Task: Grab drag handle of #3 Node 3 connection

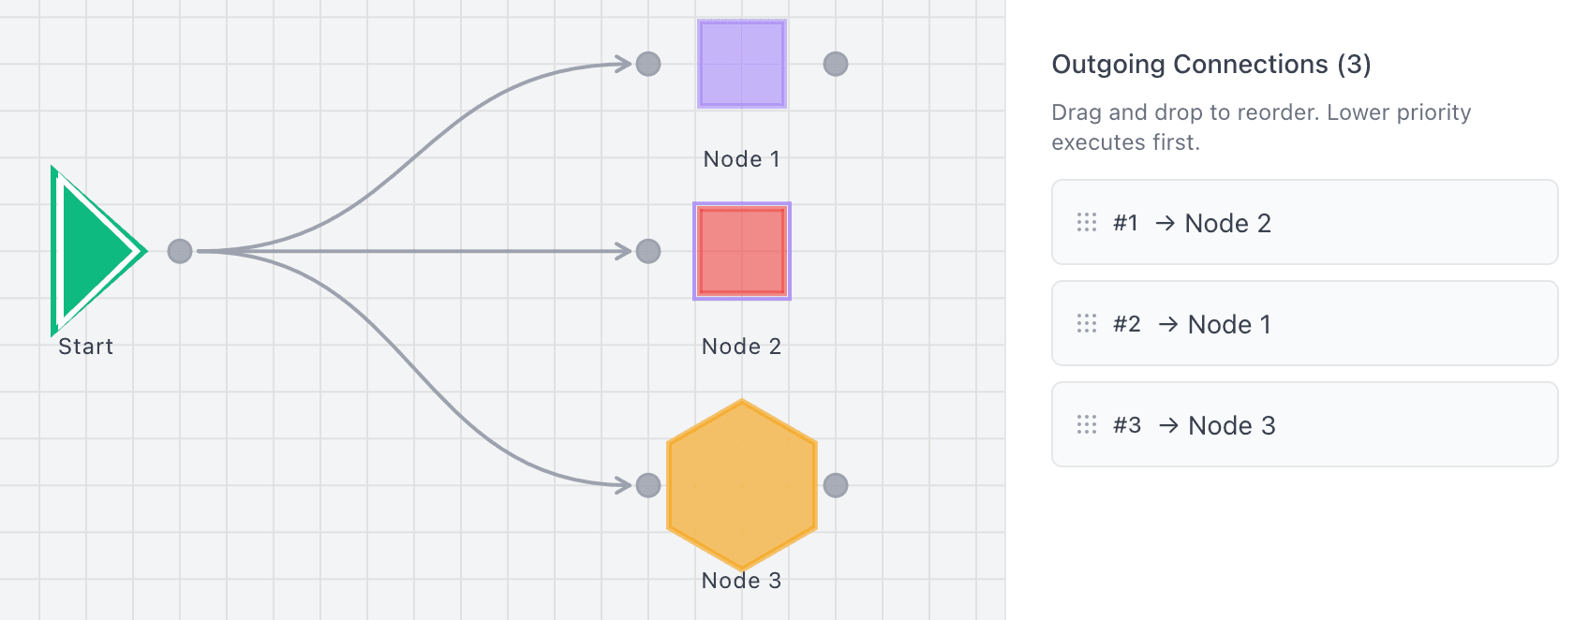Action: pyautogui.click(x=1087, y=424)
